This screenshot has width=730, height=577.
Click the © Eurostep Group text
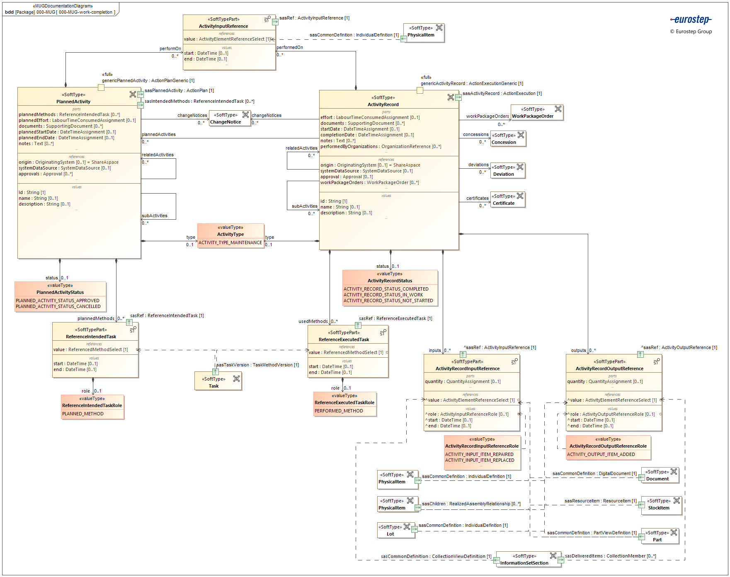point(691,32)
